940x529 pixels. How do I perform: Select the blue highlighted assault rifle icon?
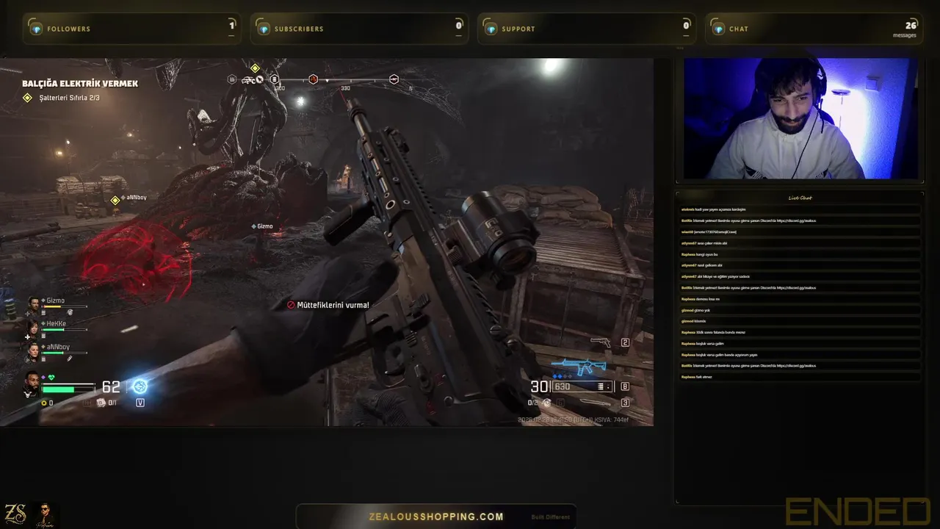(x=579, y=367)
